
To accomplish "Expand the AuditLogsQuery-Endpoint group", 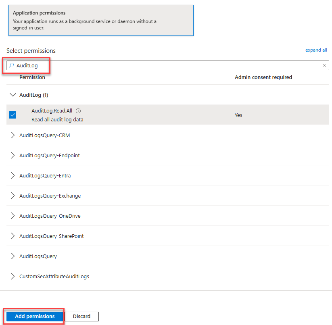I will pyautogui.click(x=13, y=156).
